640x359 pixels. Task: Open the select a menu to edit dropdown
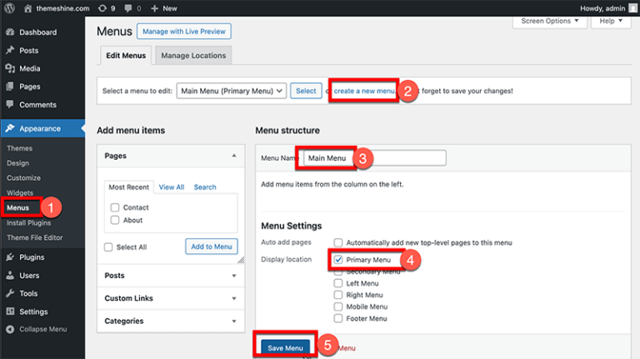coord(231,90)
